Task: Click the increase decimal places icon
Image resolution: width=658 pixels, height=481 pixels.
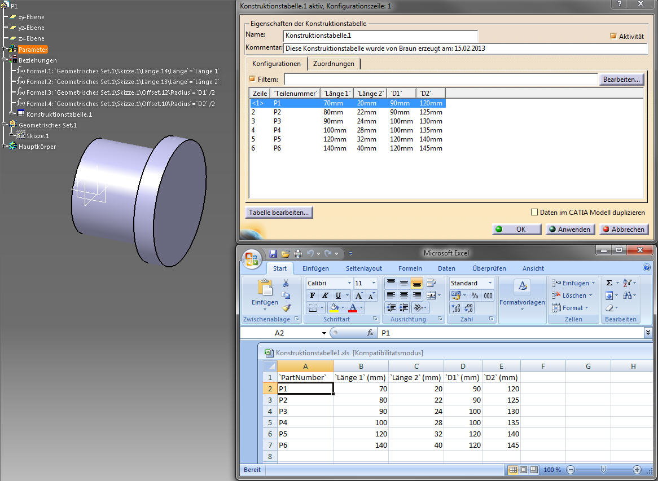Action: click(456, 308)
